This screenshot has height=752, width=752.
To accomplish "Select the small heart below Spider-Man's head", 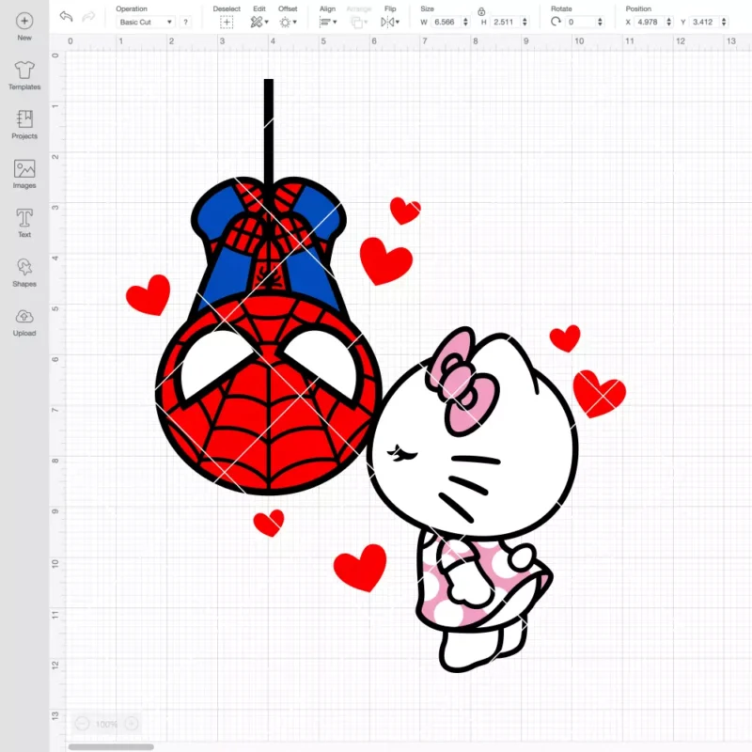I will [x=269, y=523].
